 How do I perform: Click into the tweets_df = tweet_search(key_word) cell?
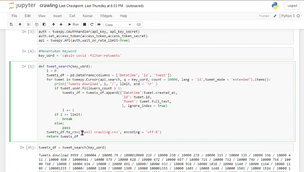point(165,148)
